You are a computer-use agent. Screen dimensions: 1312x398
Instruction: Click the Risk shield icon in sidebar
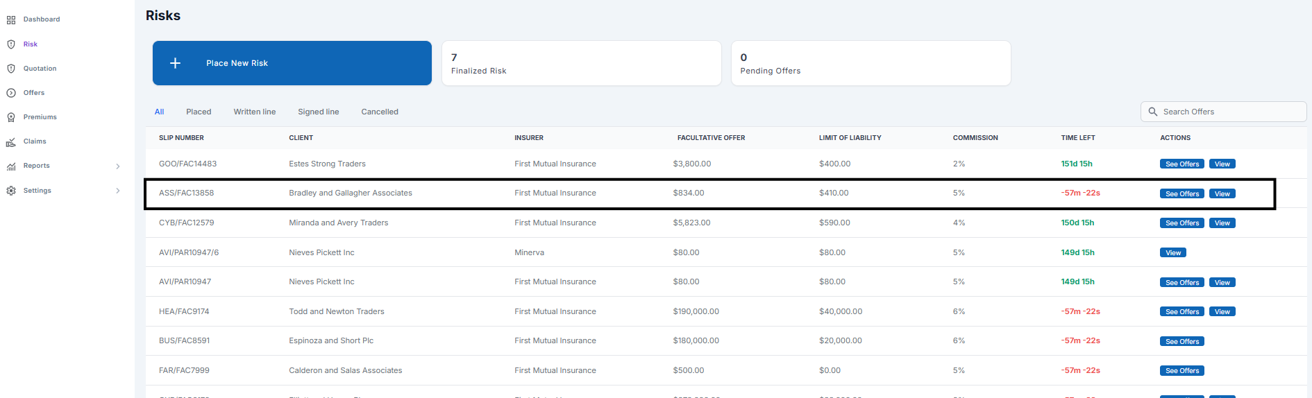[11, 44]
